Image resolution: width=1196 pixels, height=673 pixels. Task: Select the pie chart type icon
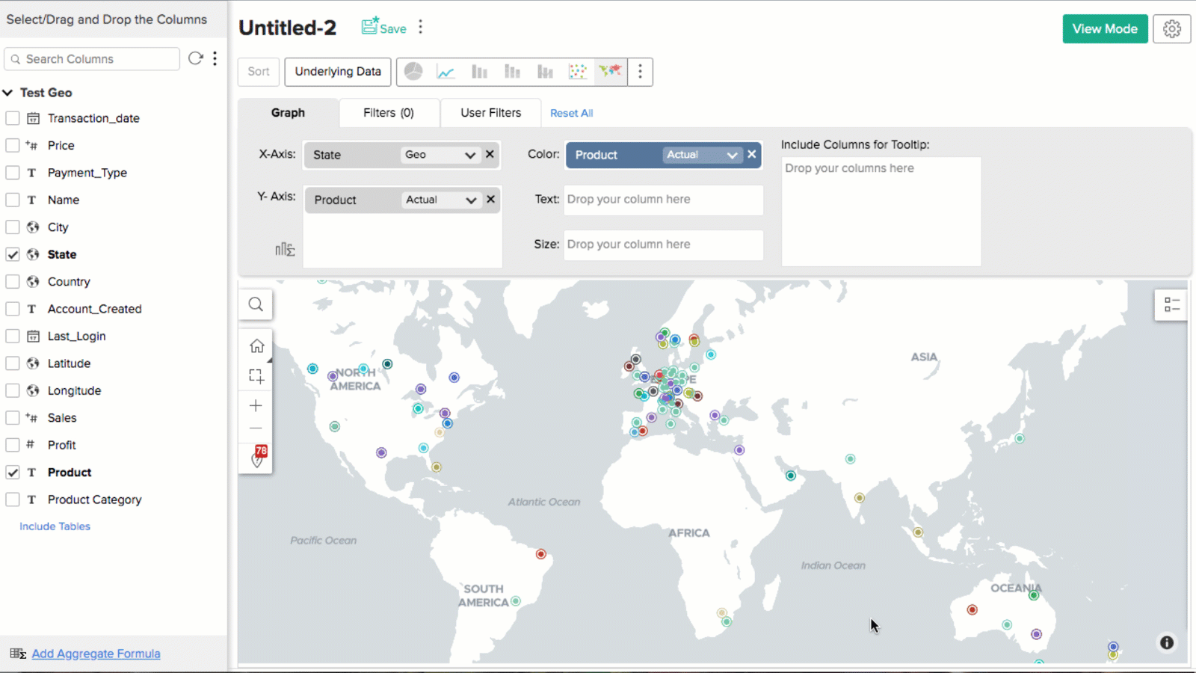[413, 72]
